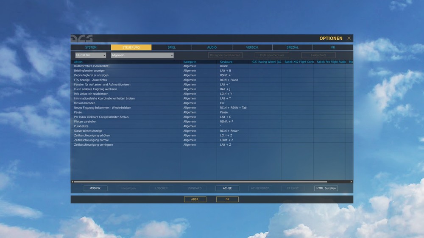Select the Mission beenden keyboard binding cell
Viewport: 424px width, 238px height.
[232, 103]
